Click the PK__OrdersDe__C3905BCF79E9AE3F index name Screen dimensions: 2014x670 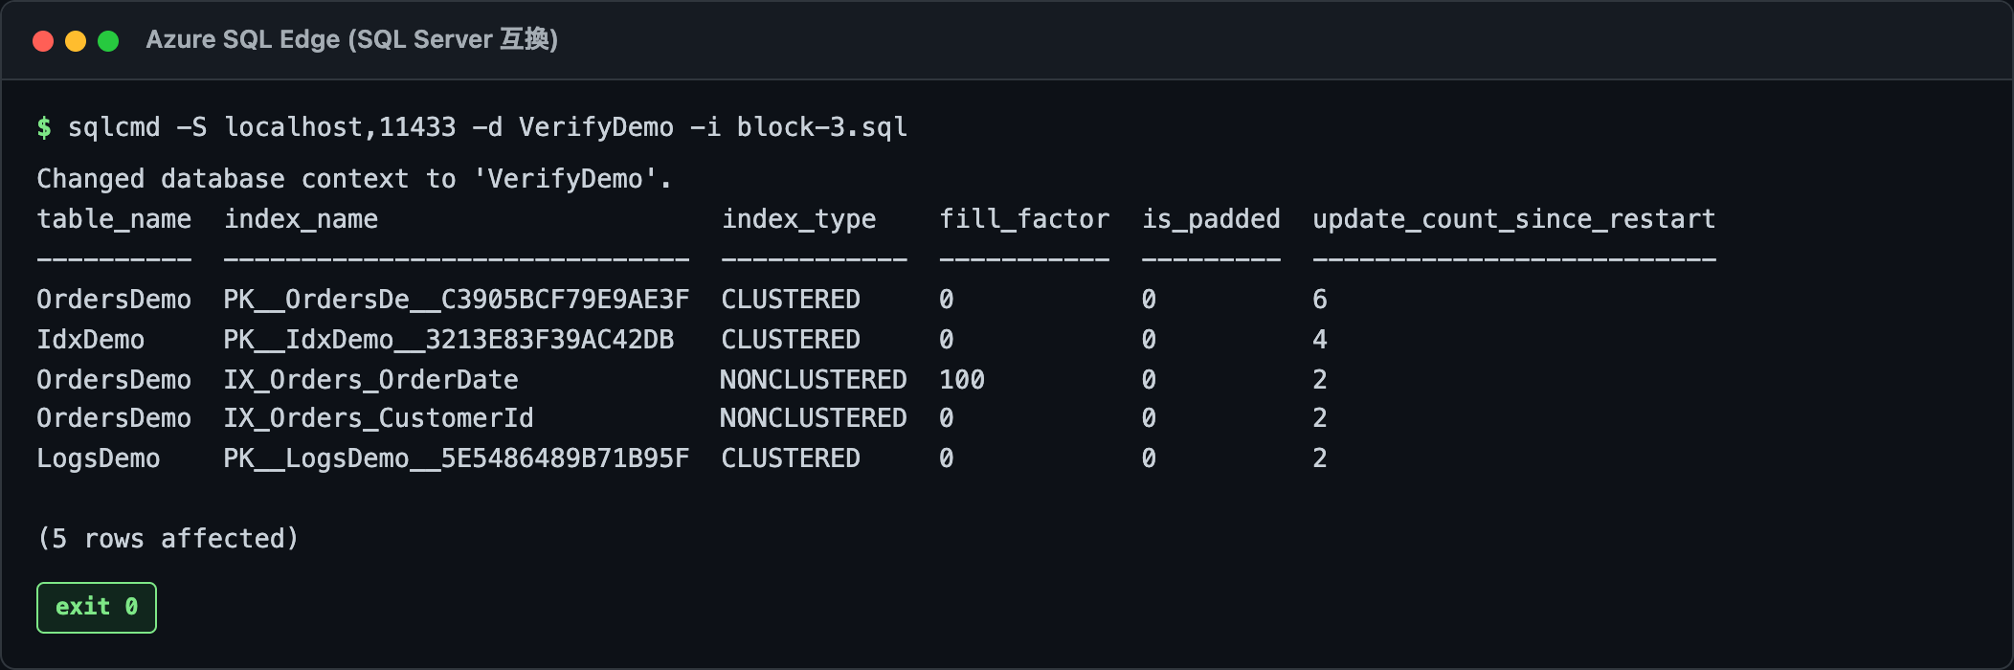pyautogui.click(x=456, y=300)
